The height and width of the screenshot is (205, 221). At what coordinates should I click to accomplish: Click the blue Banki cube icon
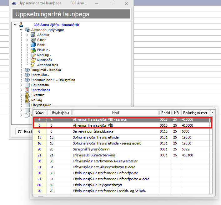(x=33, y=45)
